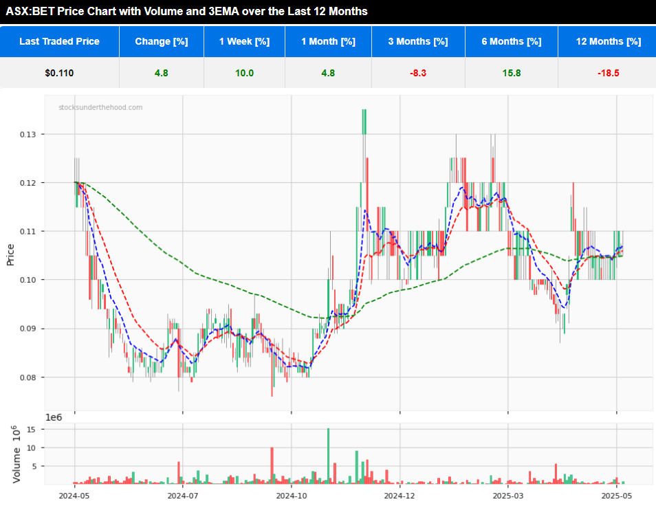Click the volume axis label 5
656x506 pixels.
click(33, 466)
